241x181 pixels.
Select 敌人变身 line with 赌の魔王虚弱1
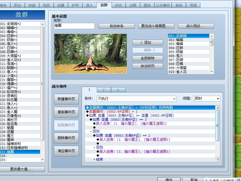(150, 151)
